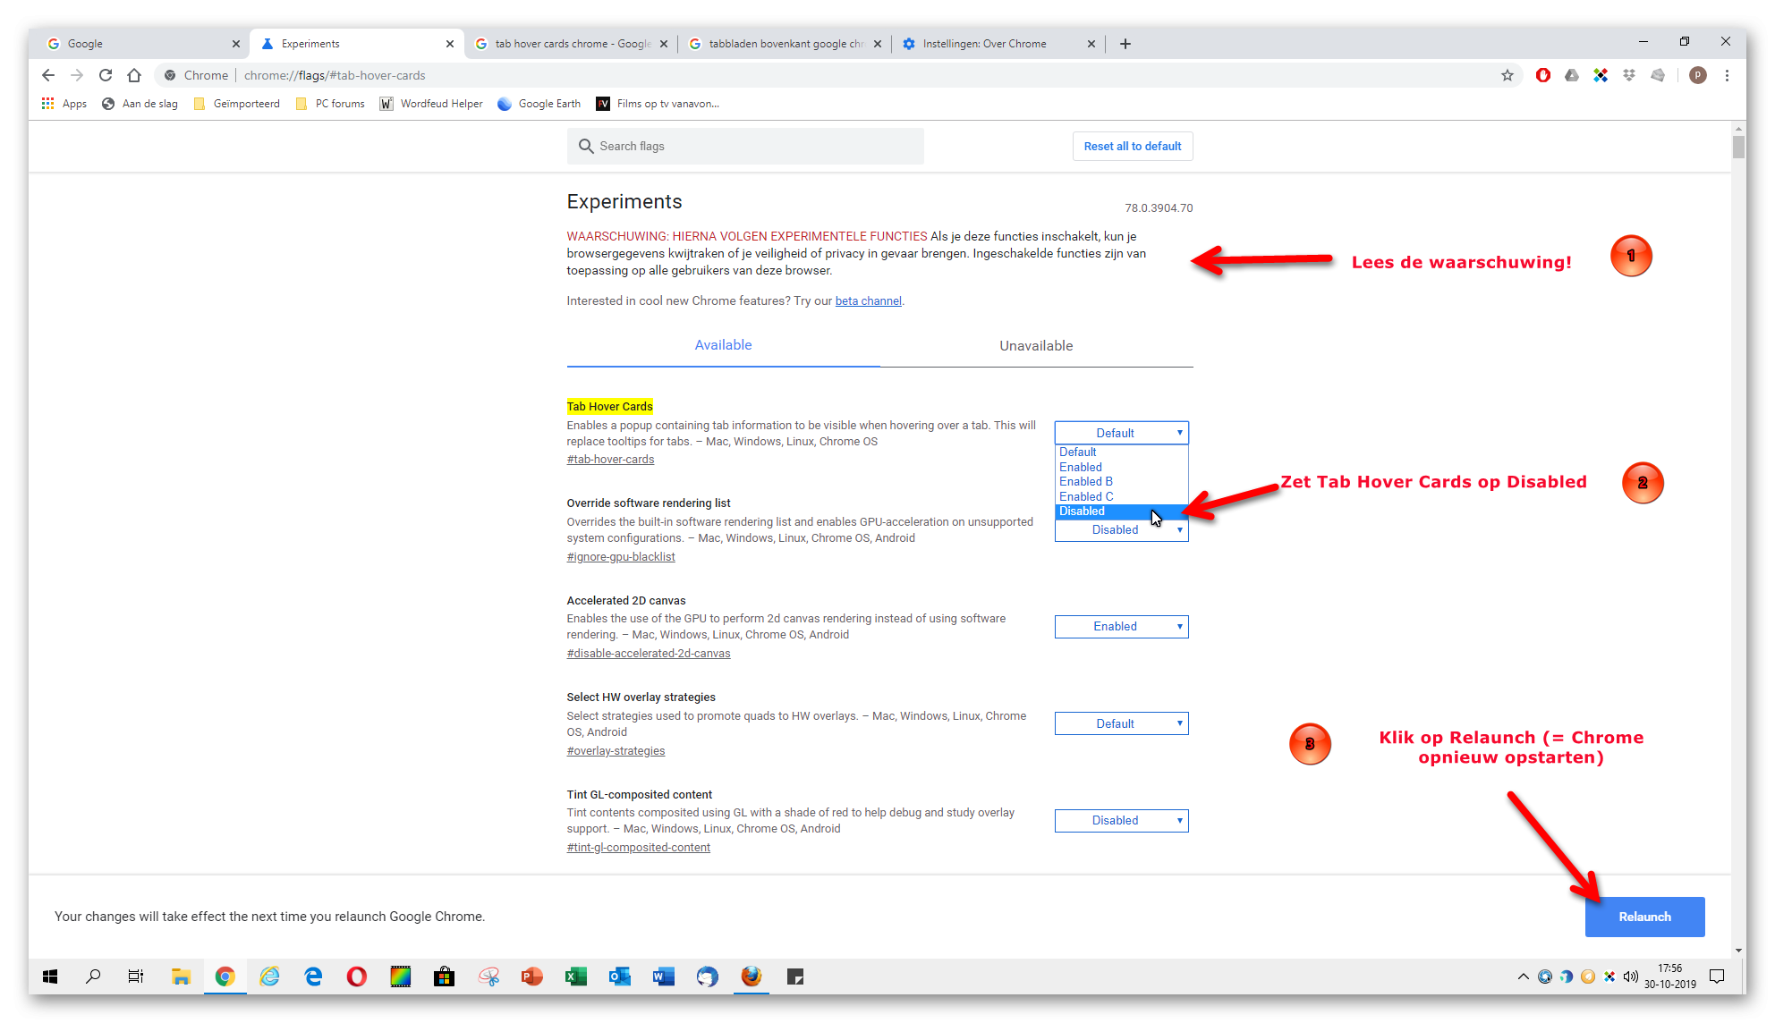Go to the home page icon
The image size is (1775, 1023).
coord(134,75)
